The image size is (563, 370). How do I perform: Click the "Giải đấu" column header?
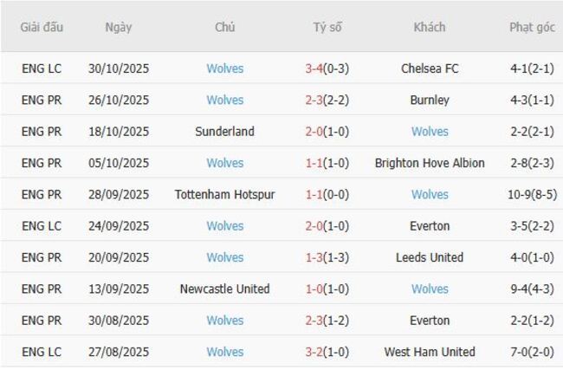[42, 27]
